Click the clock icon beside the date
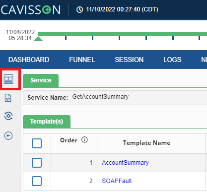This screenshot has width=207, height=192. [x=79, y=9]
